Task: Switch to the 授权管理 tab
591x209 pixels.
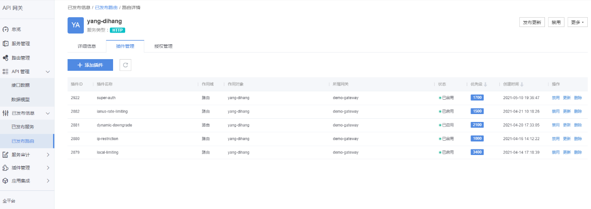Action: tap(163, 47)
